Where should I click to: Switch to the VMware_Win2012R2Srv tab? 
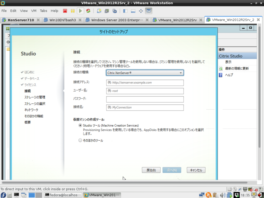click(x=177, y=20)
